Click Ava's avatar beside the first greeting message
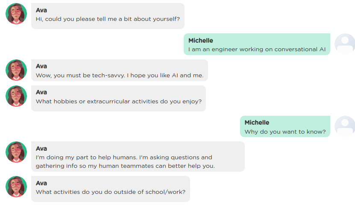The image size is (355, 205). pyautogui.click(x=16, y=14)
